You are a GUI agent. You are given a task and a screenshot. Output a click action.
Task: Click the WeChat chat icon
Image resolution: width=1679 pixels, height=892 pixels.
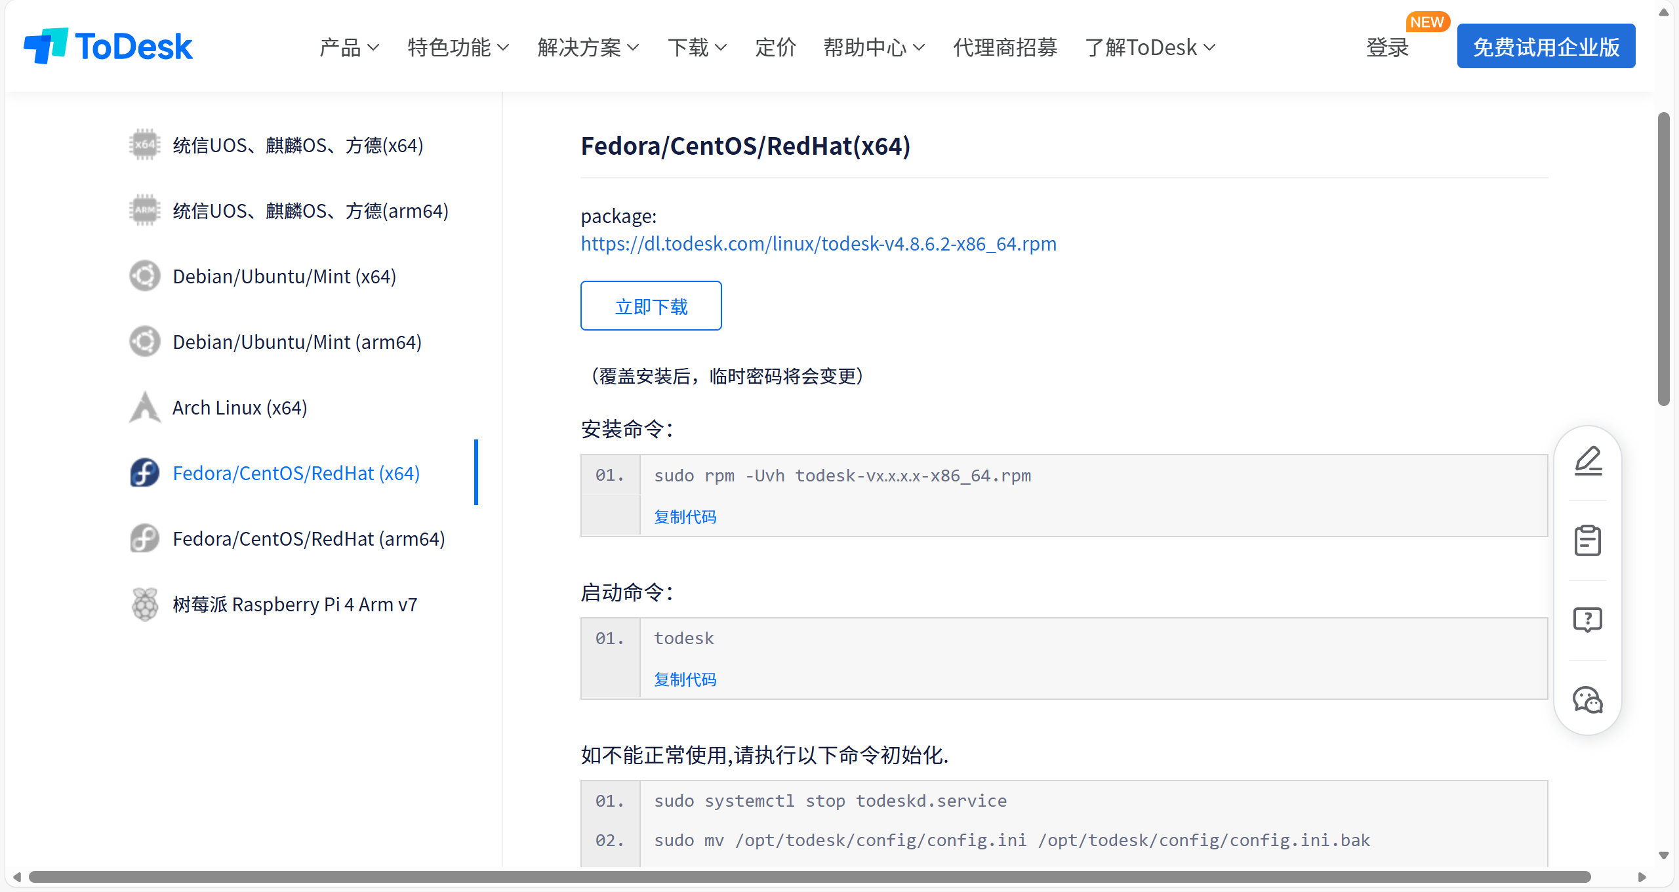pos(1588,700)
